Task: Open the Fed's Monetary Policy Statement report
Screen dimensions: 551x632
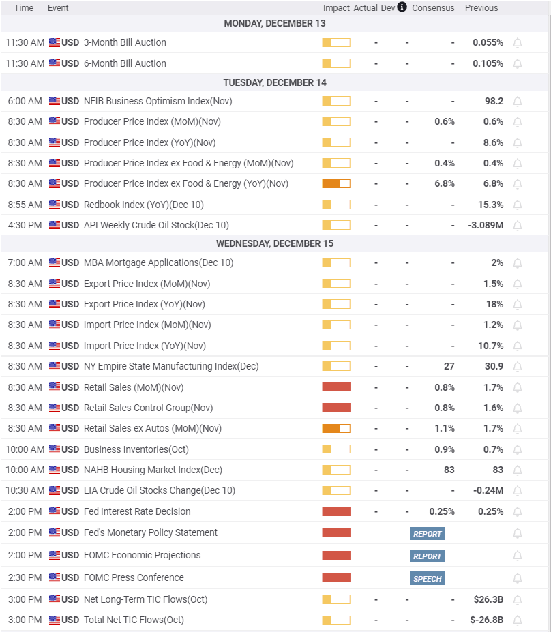Action: point(428,534)
